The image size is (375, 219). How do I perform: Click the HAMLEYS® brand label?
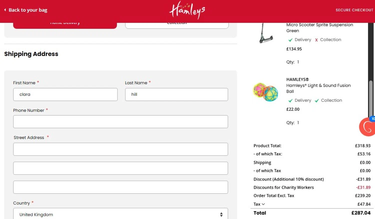[297, 79]
